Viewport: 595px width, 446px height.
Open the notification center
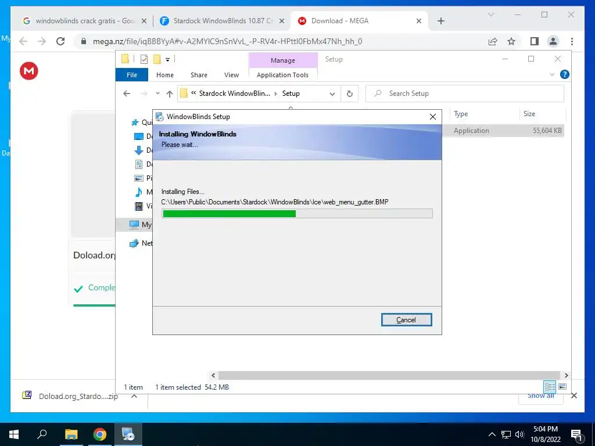[x=576, y=434]
